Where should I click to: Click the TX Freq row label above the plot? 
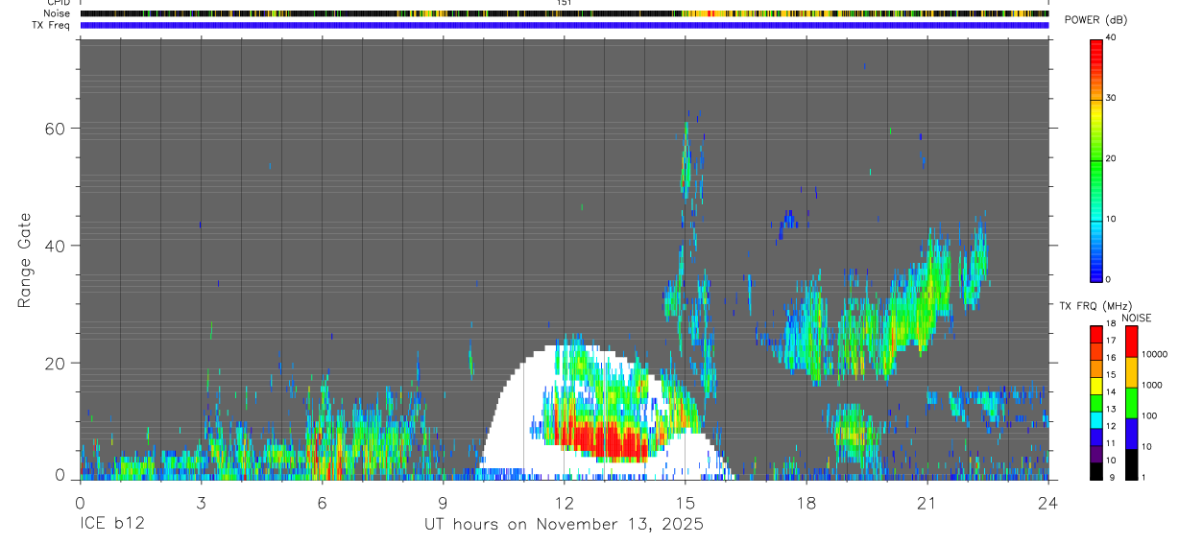pyautogui.click(x=52, y=25)
